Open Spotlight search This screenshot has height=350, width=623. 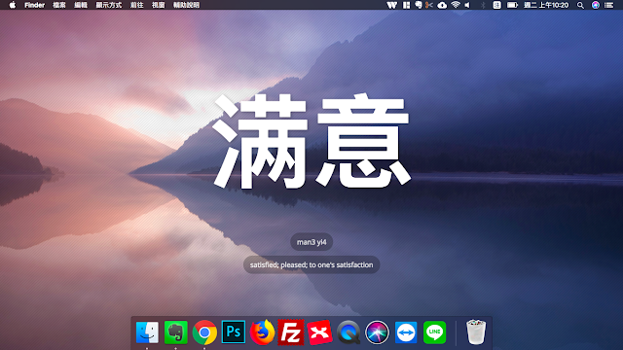coord(580,5)
